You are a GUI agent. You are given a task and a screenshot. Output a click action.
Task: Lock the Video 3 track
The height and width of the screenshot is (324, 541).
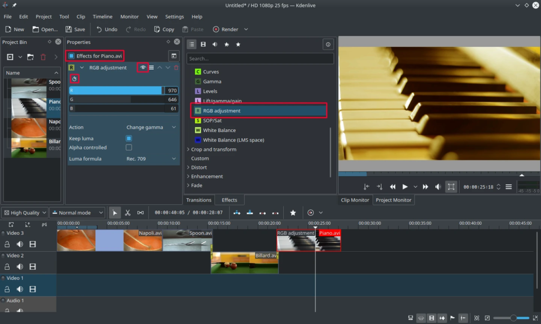click(x=7, y=244)
